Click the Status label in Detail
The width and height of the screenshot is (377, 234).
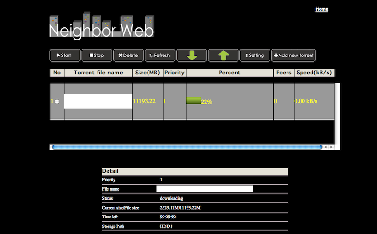pos(107,198)
